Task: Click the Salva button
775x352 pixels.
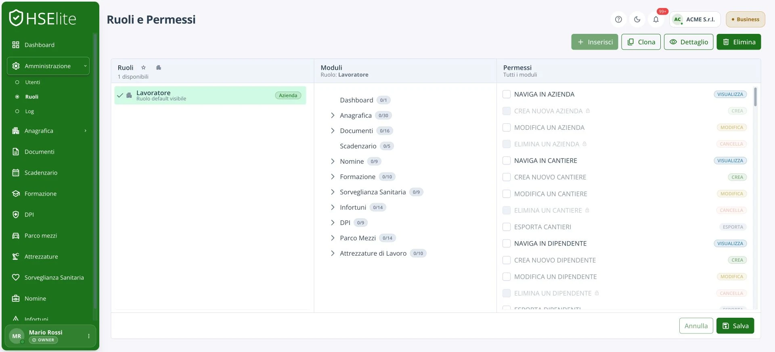Action: pyautogui.click(x=735, y=326)
